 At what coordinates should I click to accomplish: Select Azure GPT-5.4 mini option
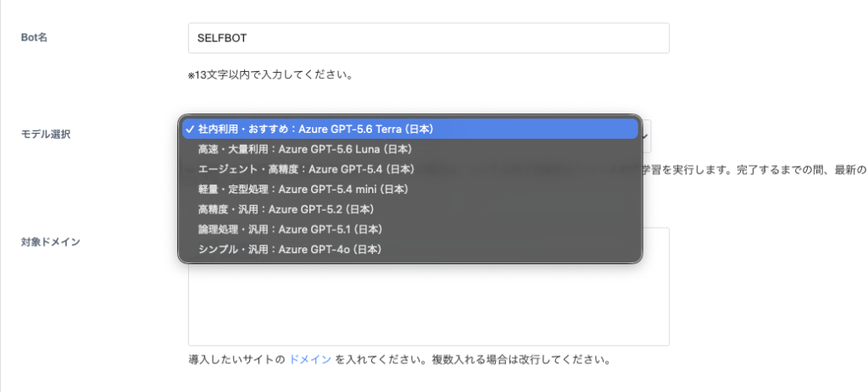tap(410, 189)
